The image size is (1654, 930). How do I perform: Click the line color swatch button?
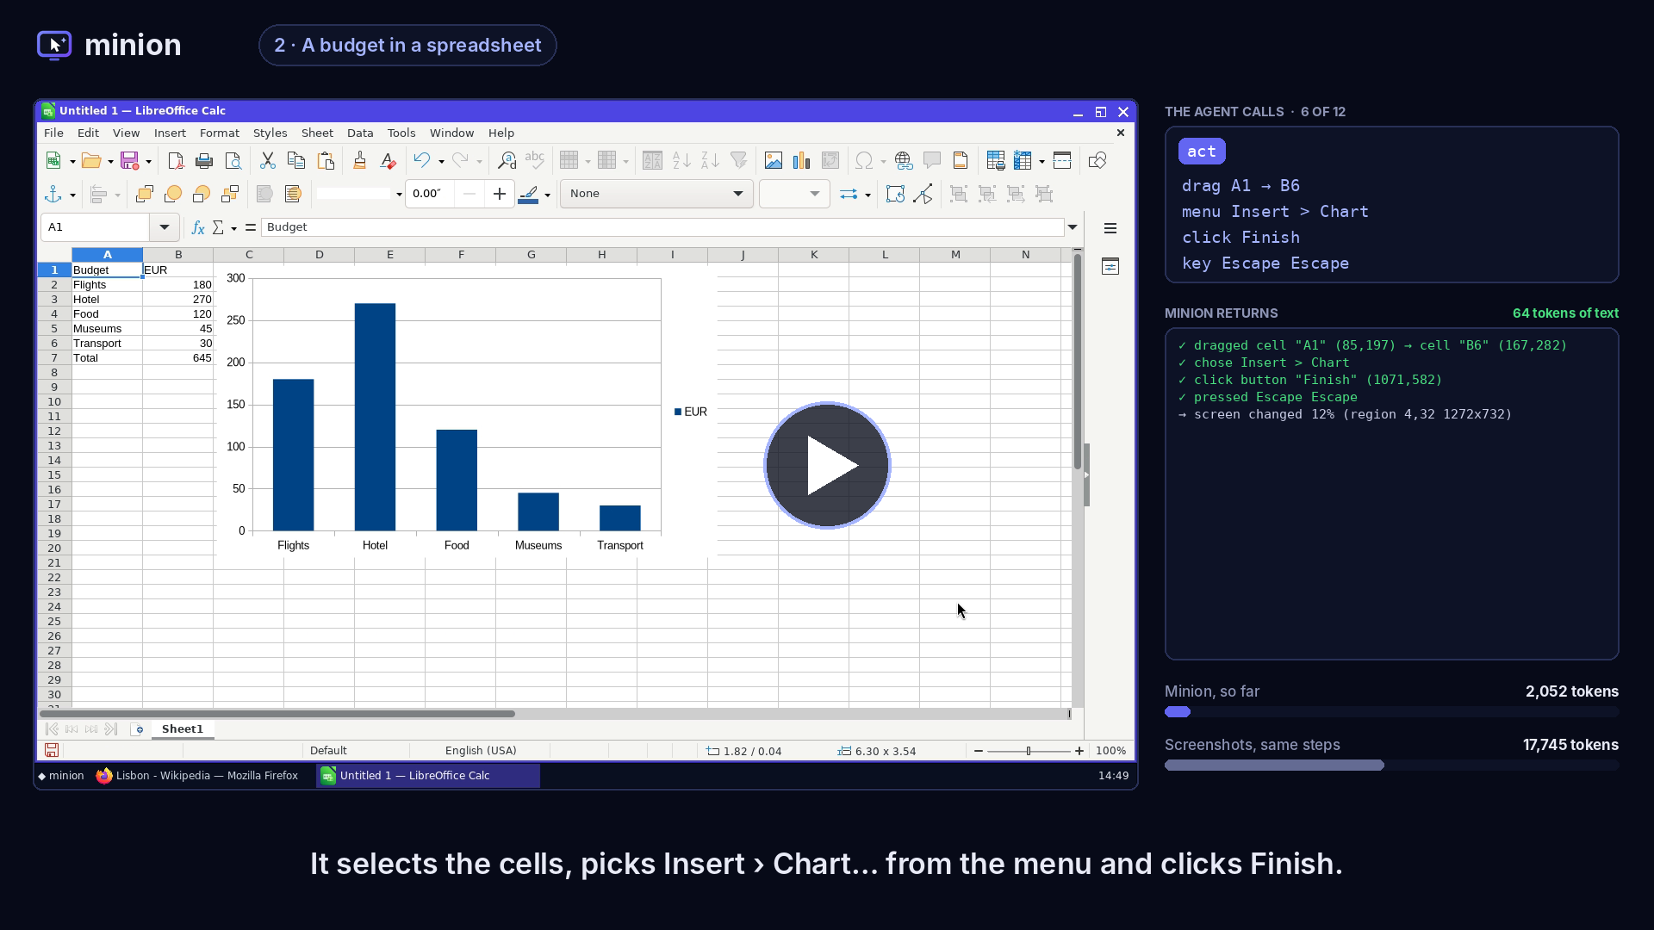528,195
